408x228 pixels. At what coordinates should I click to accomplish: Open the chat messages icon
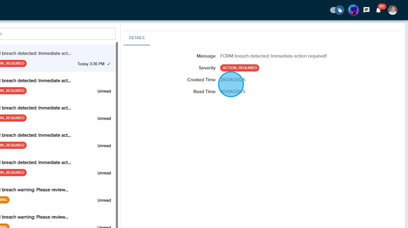[366, 10]
